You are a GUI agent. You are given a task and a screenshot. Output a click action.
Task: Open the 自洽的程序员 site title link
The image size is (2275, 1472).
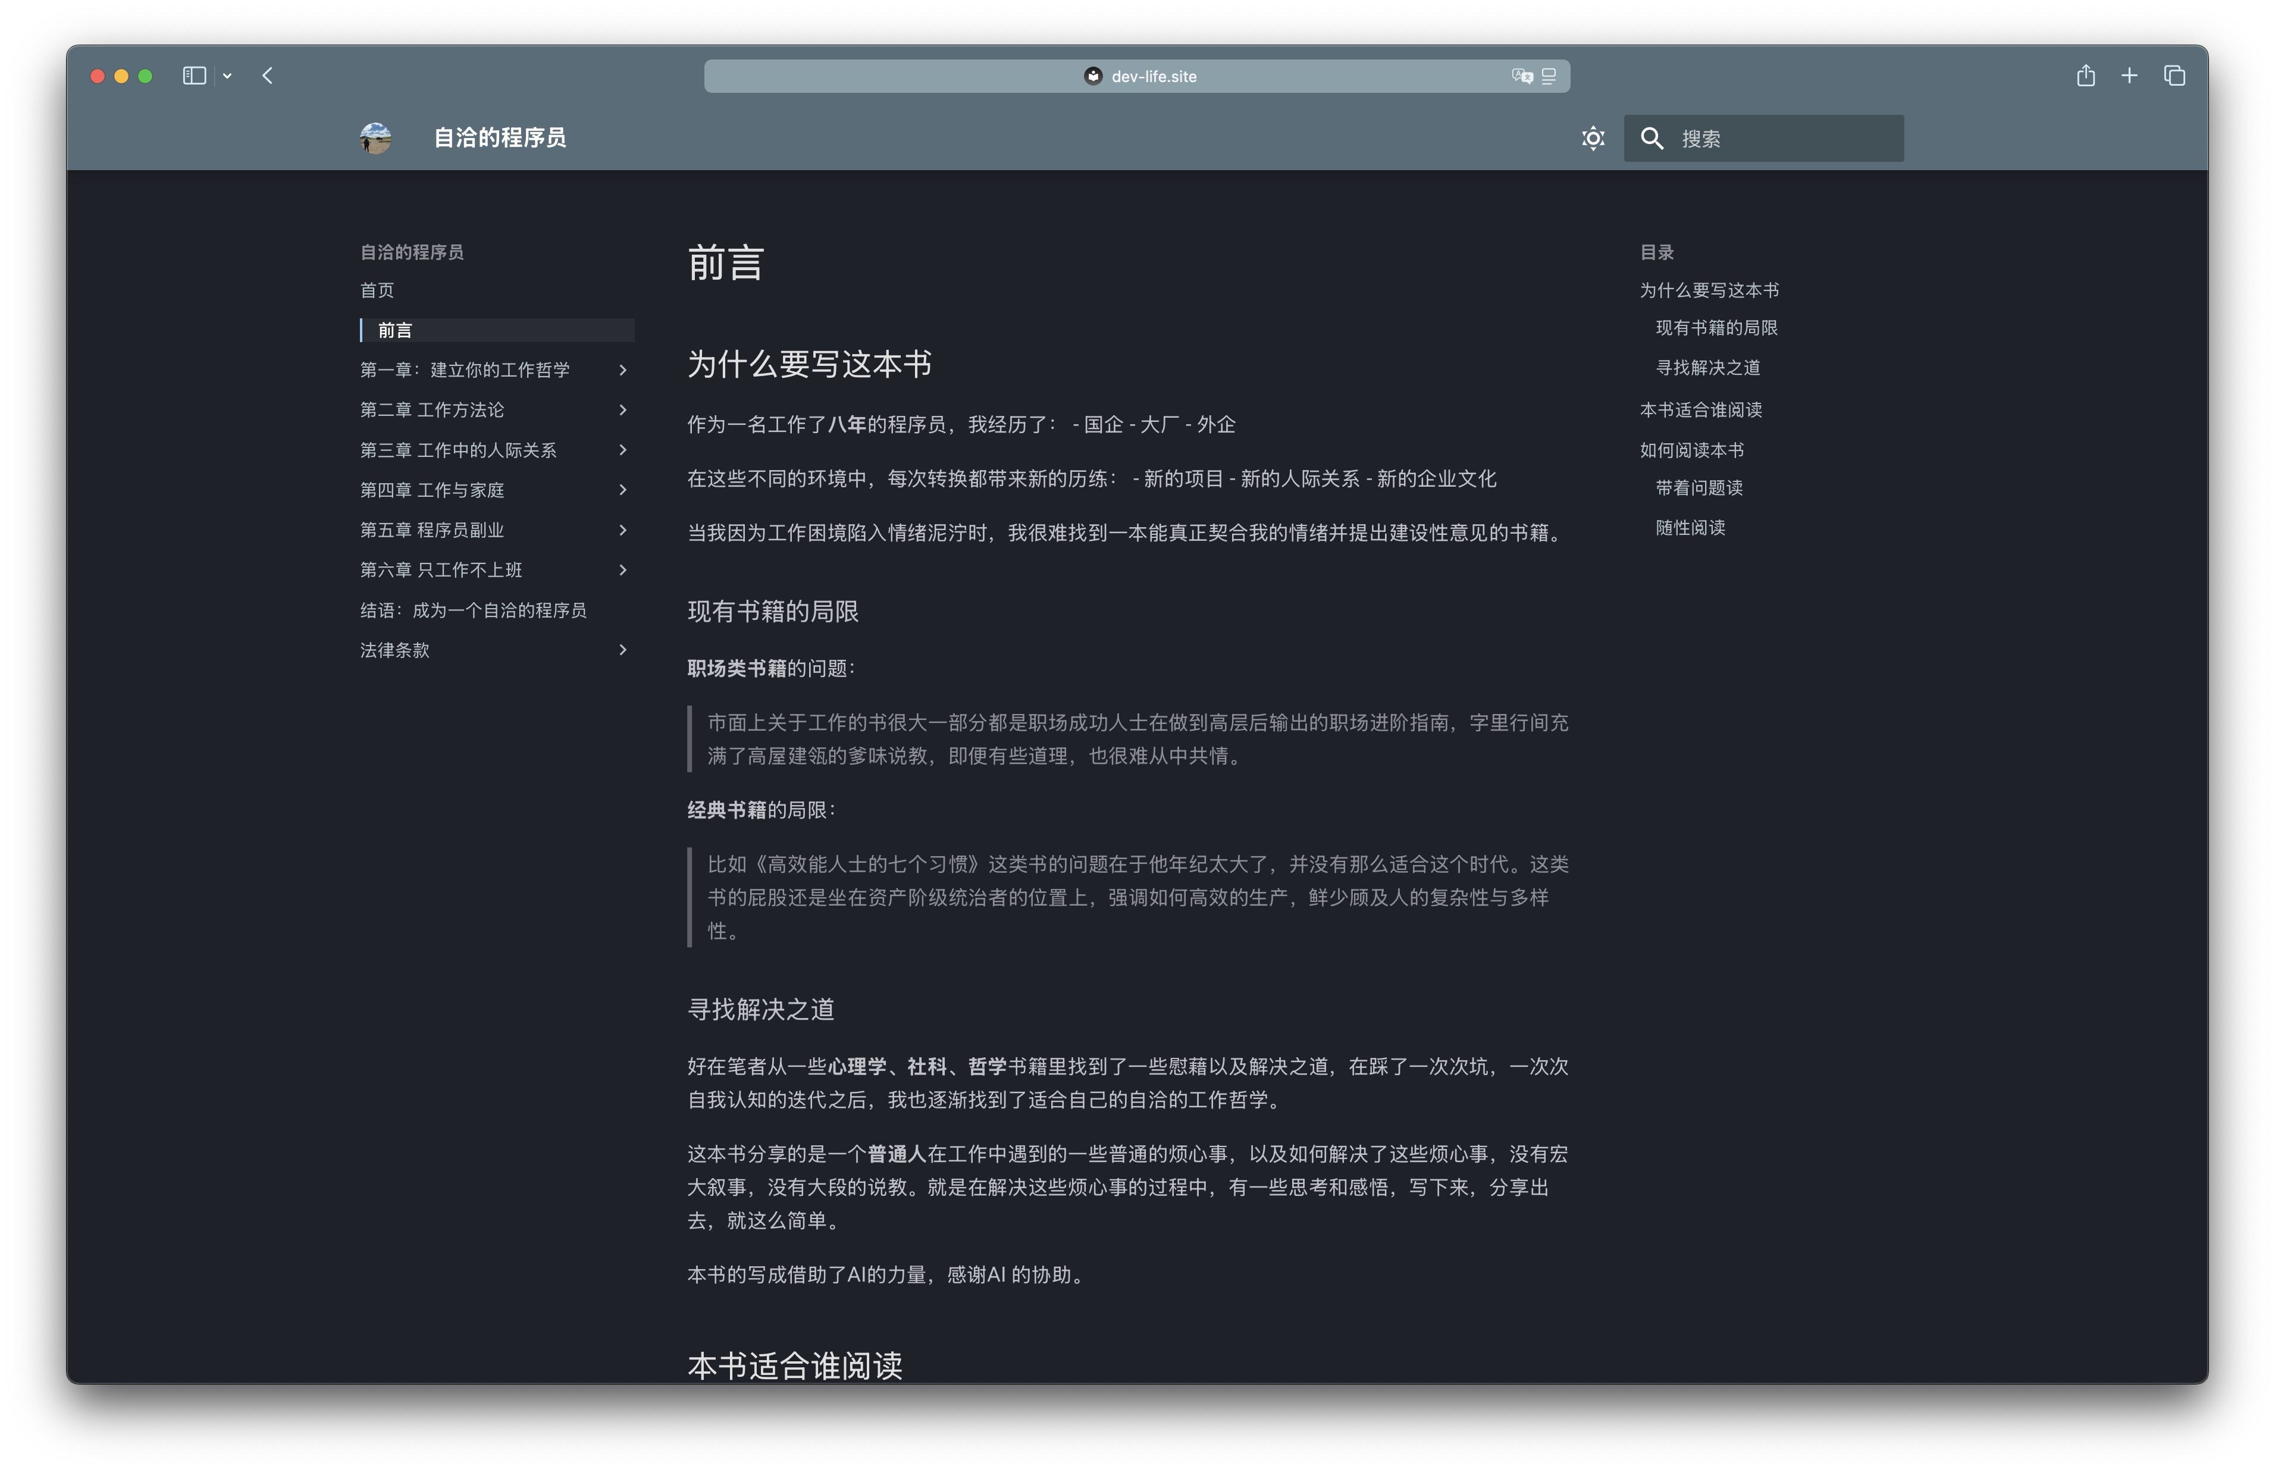click(x=500, y=137)
